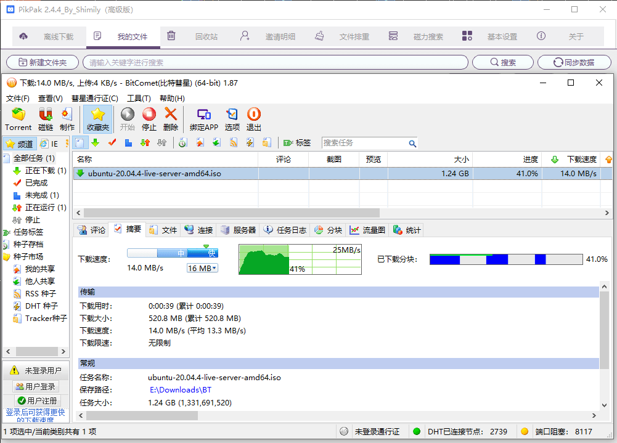Switch to the 文件 detail tab
This screenshot has height=443, width=617.
[163, 230]
